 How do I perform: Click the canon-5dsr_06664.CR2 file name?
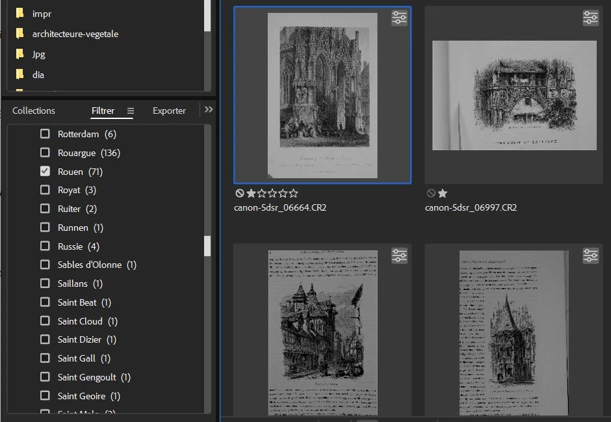280,207
